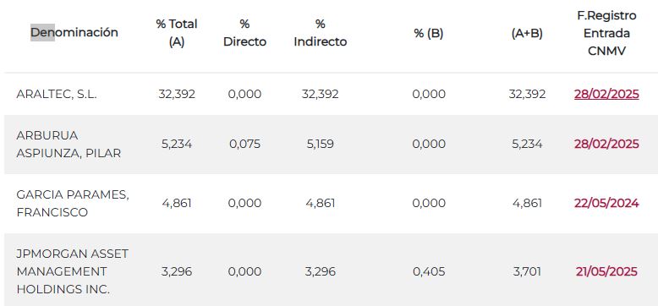The width and height of the screenshot is (658, 306).
Task: Select the 0,075 direct percentage value
Action: pos(244,145)
